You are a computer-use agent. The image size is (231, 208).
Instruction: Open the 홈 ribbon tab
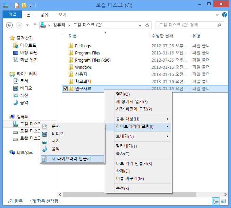pos(29,14)
